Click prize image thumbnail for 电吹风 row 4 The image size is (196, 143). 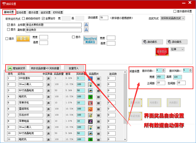tap(90, 97)
